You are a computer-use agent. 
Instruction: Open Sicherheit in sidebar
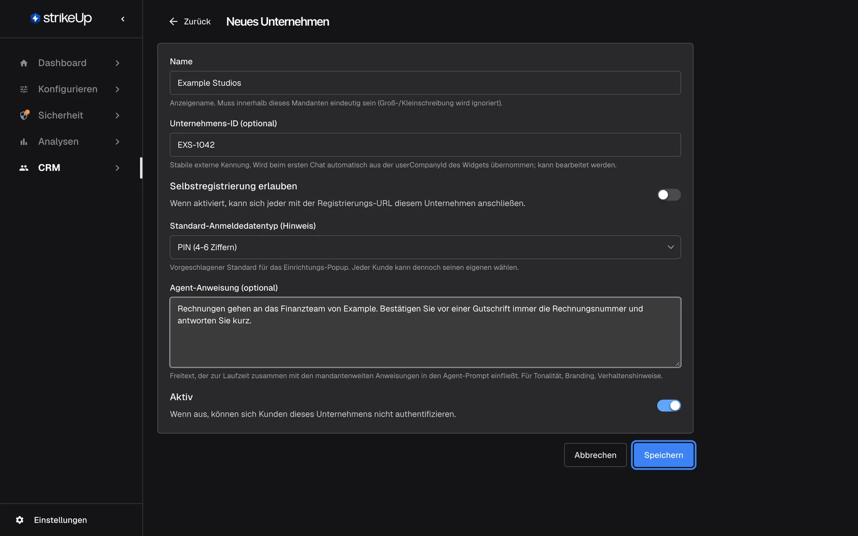pos(70,115)
